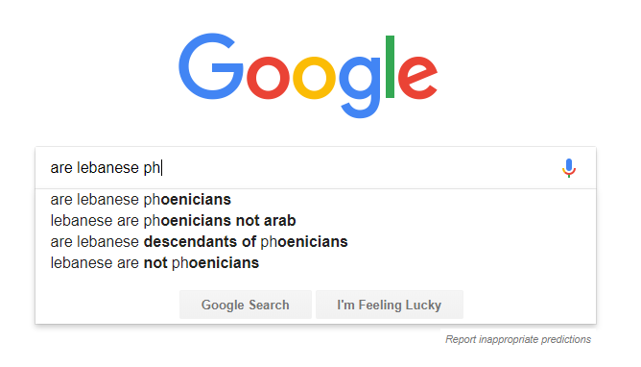Click the red first 'o' in the Google logo

coord(268,77)
